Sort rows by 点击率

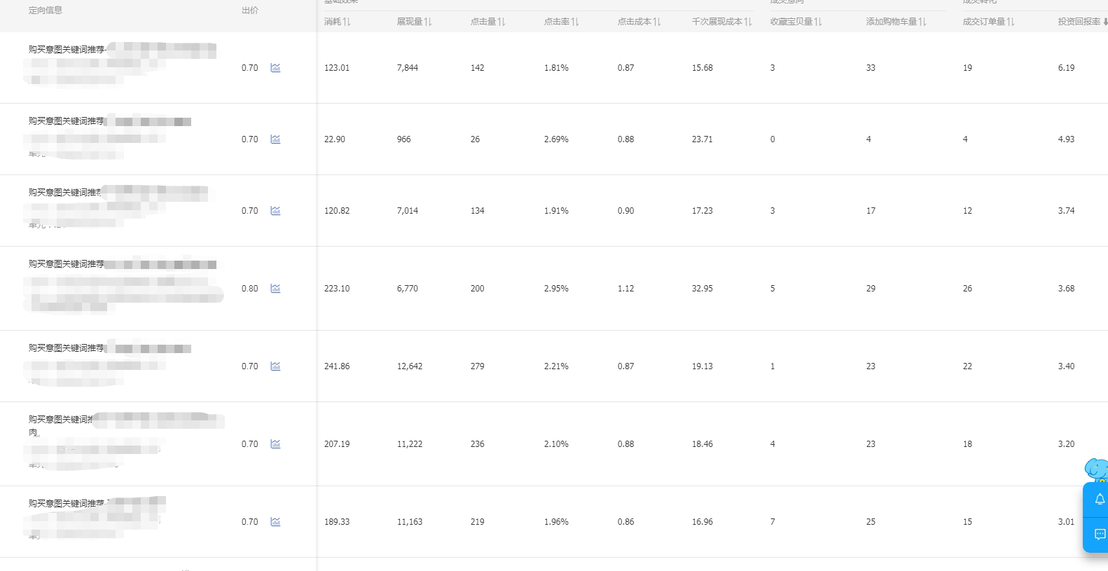tap(562, 22)
